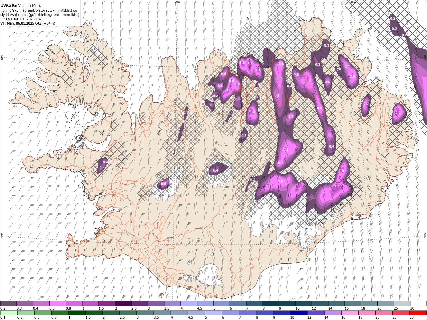The height and width of the screenshot is (320, 427).
Task: Click the rain-scale swatch between 4 and 4.5
Action: pos(179,313)
